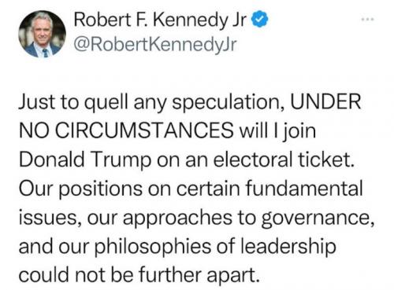
Task: Click the words 'and our philosophies'
Action: [x=115, y=248]
